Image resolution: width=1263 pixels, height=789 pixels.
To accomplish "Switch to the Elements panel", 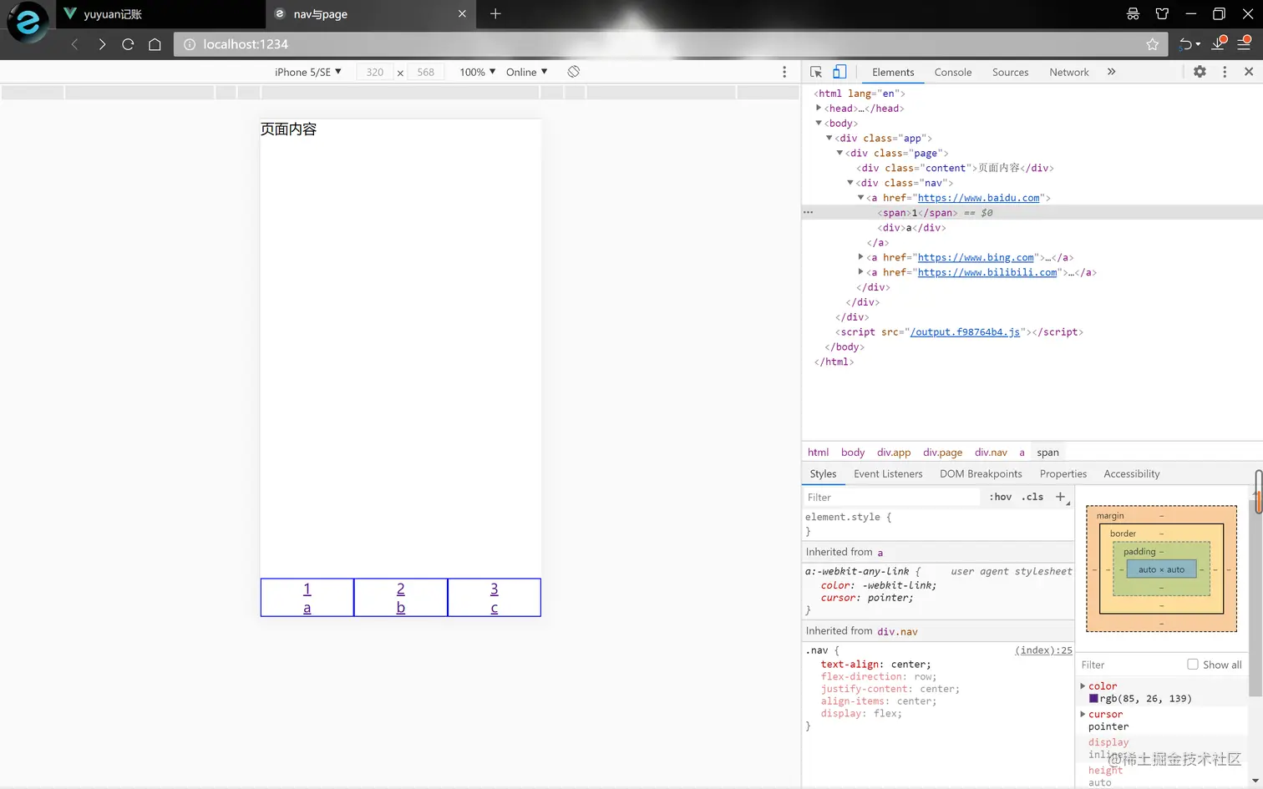I will pyautogui.click(x=893, y=73).
